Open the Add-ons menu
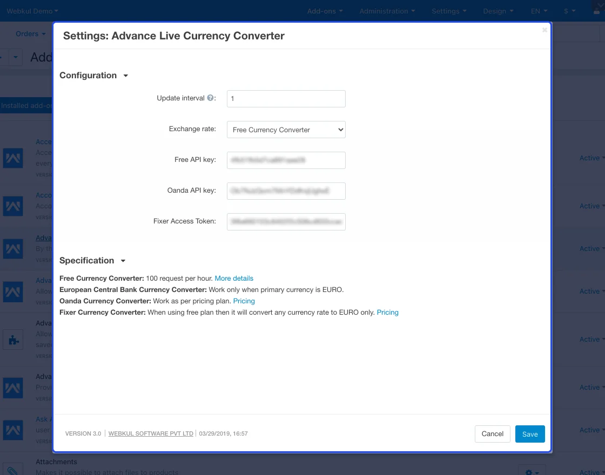 (x=325, y=11)
